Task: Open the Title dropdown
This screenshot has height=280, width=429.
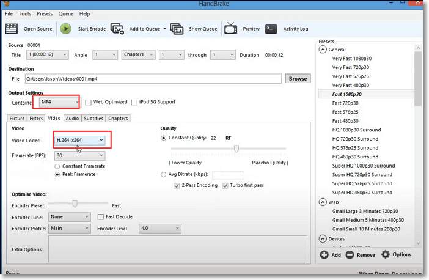Action: click(47, 54)
